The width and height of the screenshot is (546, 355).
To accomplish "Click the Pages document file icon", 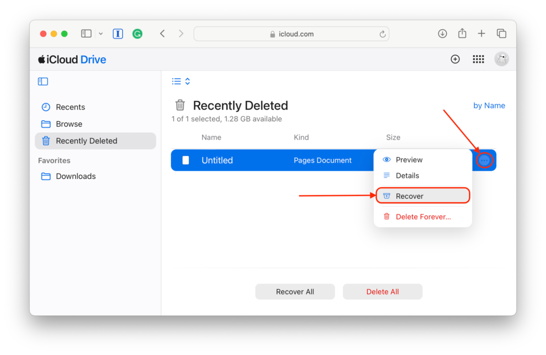I will point(186,160).
